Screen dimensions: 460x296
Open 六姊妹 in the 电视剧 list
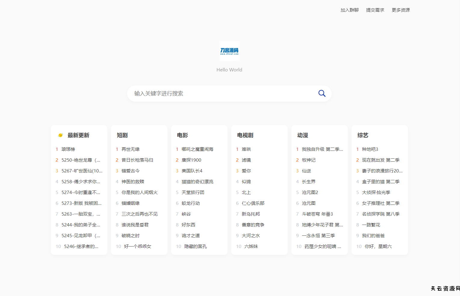[x=250, y=246]
